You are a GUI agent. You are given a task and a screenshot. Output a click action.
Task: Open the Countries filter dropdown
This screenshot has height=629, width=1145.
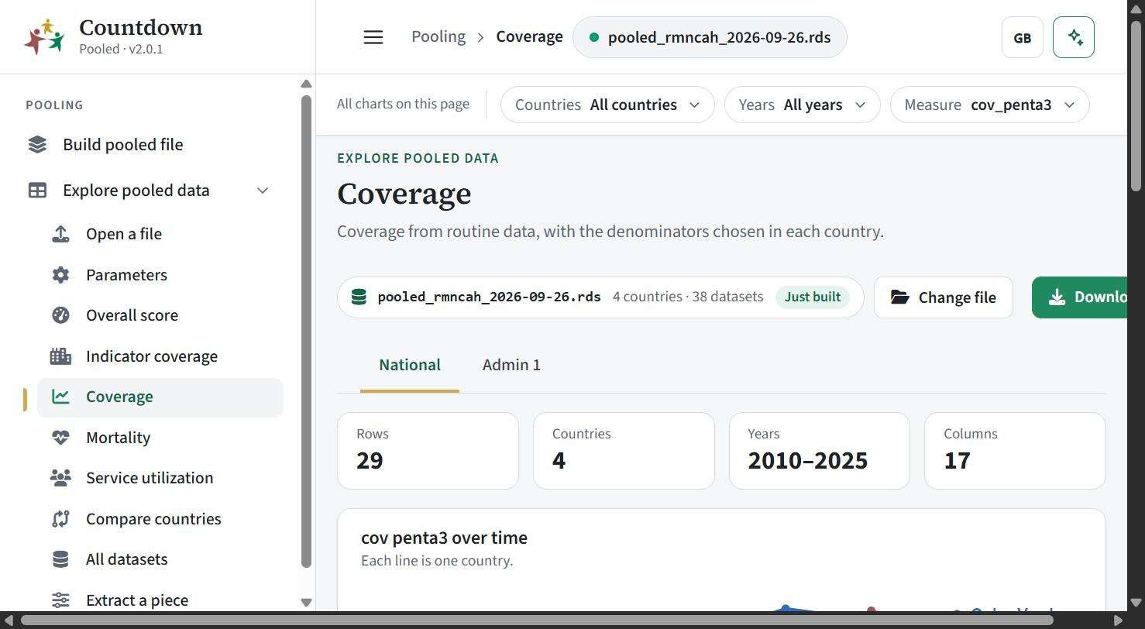tap(607, 105)
